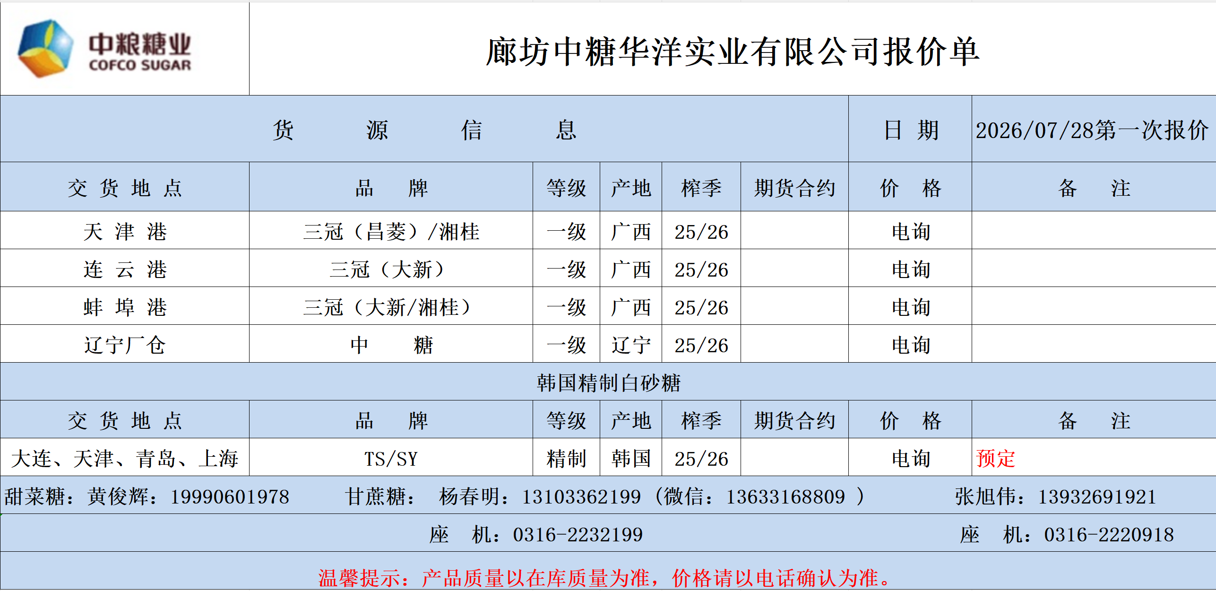Select 25/26 season in the 连云港 row
The width and height of the screenshot is (1216, 591).
point(701,269)
